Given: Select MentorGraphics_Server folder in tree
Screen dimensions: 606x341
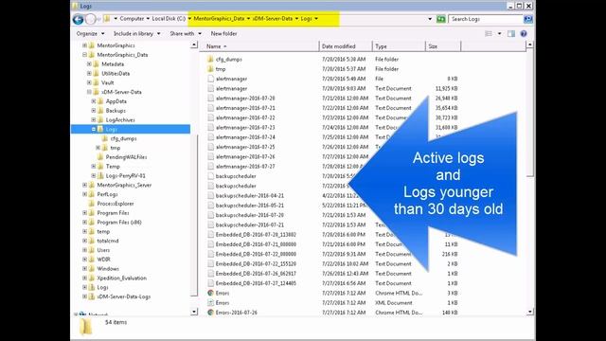Looking at the screenshot, I should pos(124,185).
